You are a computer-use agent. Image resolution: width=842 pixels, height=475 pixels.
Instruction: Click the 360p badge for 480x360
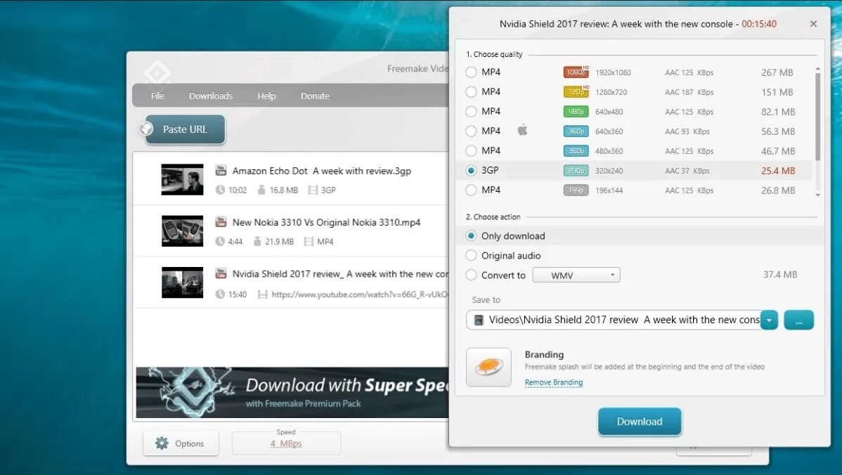tap(576, 151)
